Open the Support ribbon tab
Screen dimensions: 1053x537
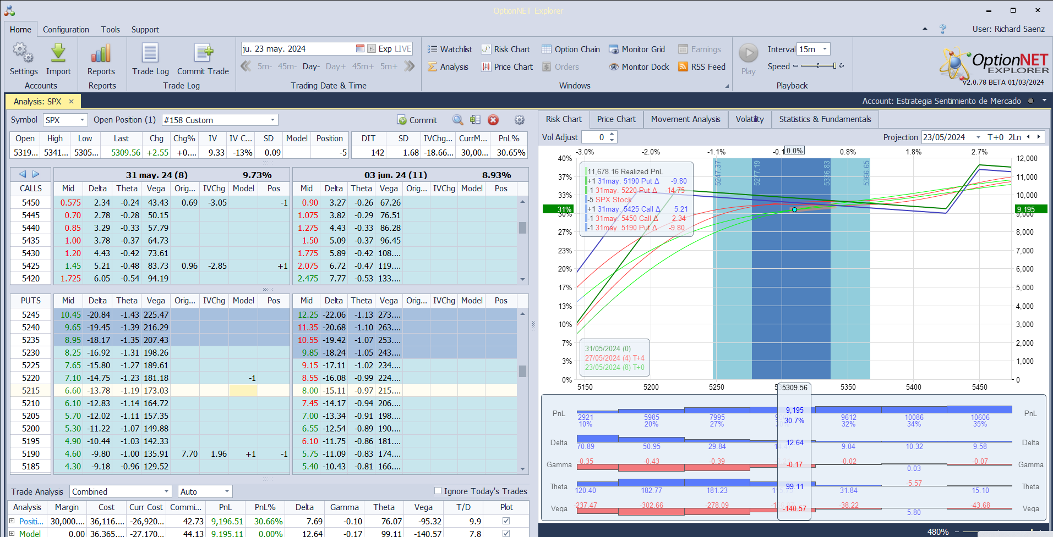(145, 30)
